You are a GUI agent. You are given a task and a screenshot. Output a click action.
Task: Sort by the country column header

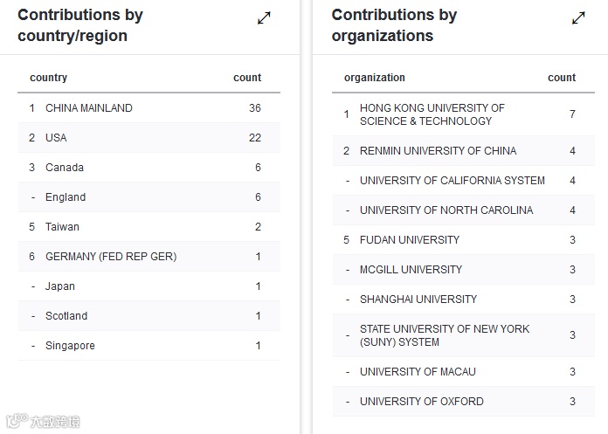point(48,78)
